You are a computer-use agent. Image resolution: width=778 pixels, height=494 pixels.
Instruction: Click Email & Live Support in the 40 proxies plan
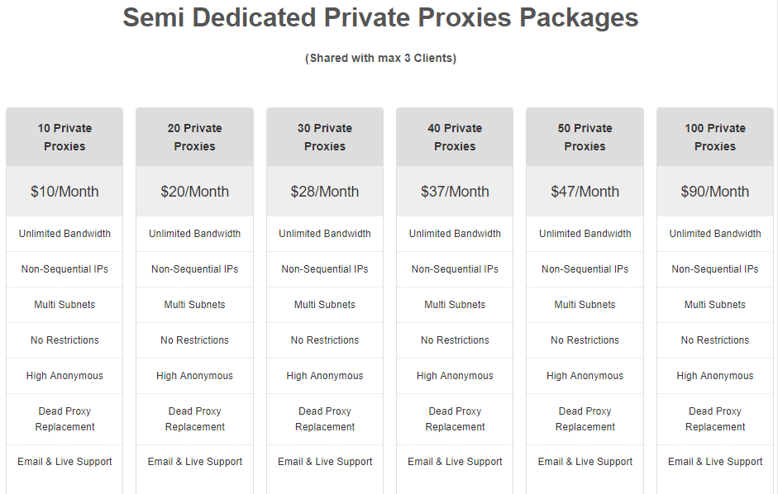[455, 462]
